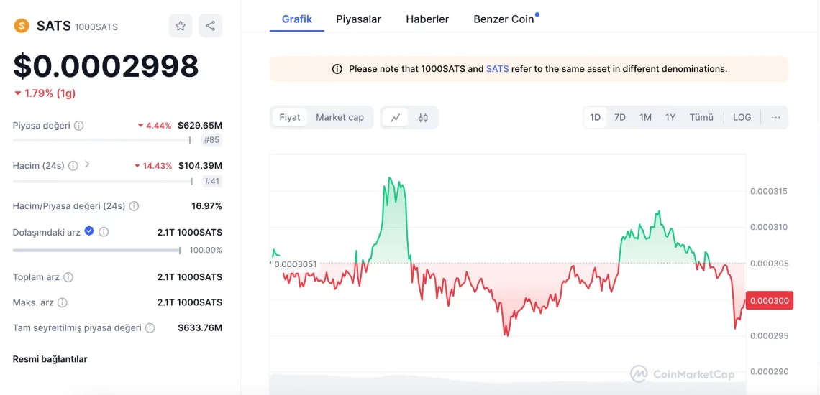Toggle chart to Fiyat view
The height and width of the screenshot is (395, 820).
point(290,117)
